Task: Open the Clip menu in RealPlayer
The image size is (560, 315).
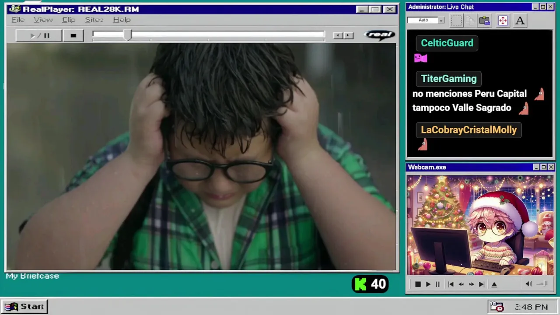Action: pos(69,20)
